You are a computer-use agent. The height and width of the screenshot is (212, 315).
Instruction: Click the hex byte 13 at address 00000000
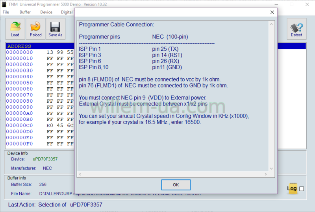(x=50, y=52)
